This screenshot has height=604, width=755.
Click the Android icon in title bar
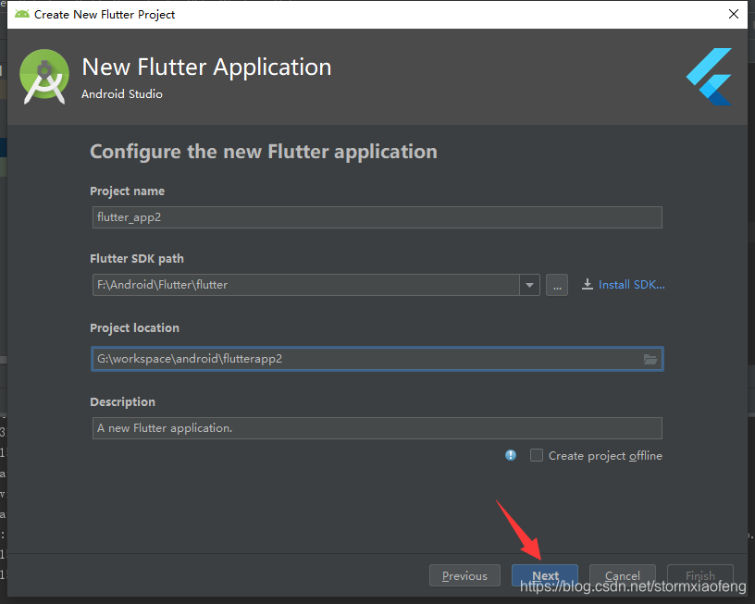[21, 14]
